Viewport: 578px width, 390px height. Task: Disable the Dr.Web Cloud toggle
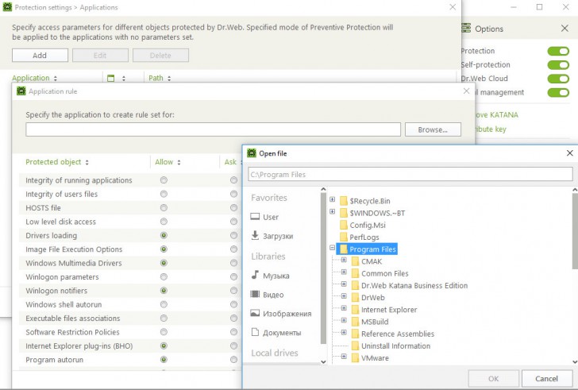pyautogui.click(x=557, y=79)
